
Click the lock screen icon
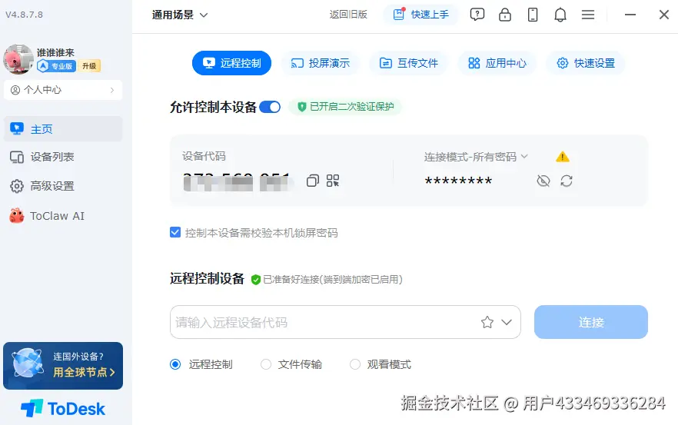(x=504, y=15)
